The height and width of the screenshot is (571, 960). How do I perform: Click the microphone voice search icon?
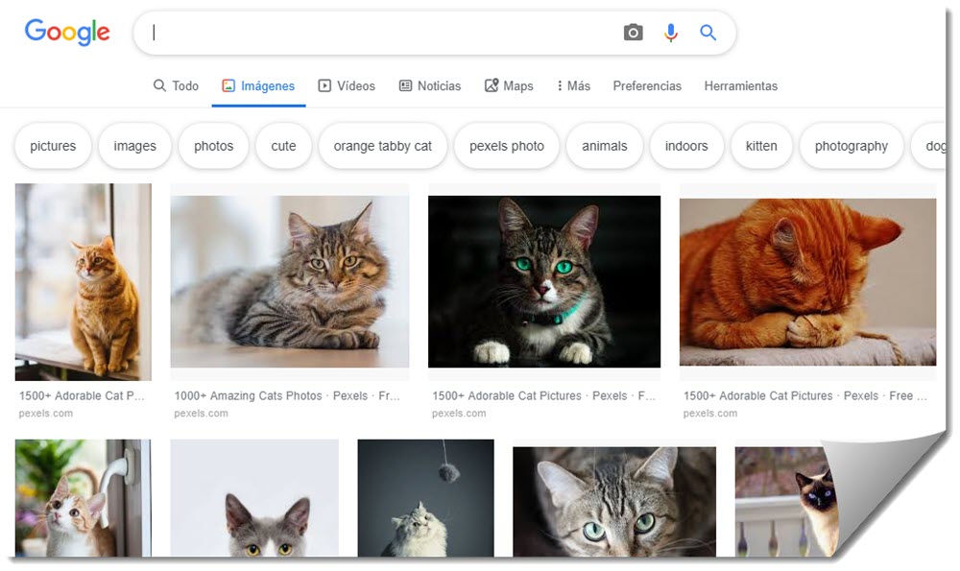click(671, 33)
